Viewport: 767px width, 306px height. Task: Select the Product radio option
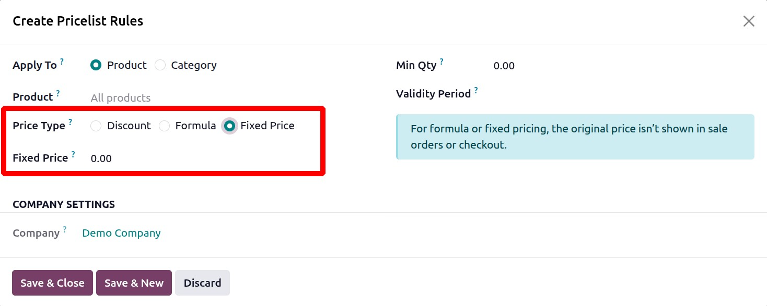pos(96,65)
